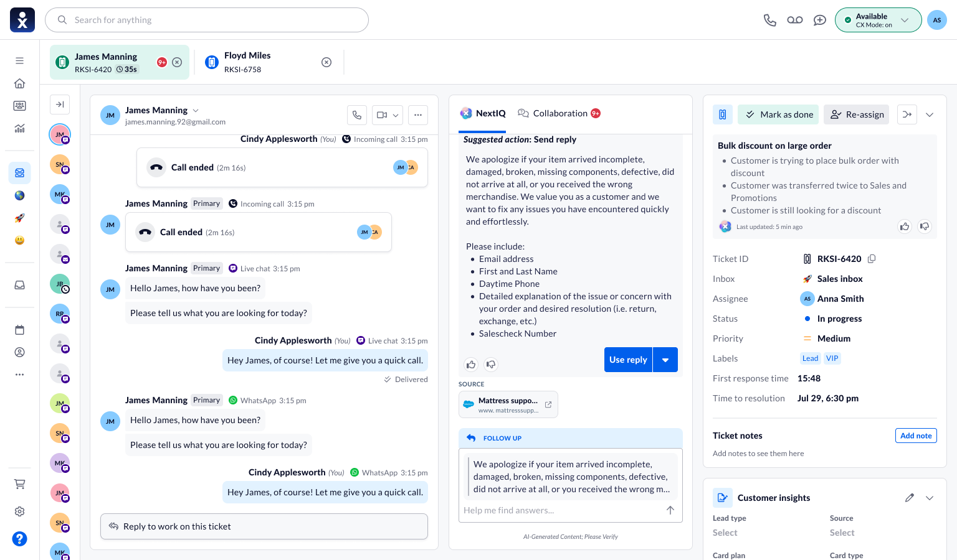Viewport: 957px width, 560px height.
Task: Open the globe icon in sidebar
Action: [20, 195]
